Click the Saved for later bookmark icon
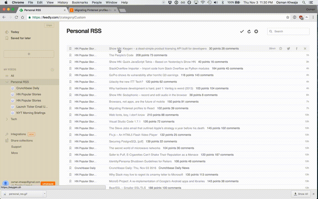The height and width of the screenshot is (199, 318). (x=7, y=38)
